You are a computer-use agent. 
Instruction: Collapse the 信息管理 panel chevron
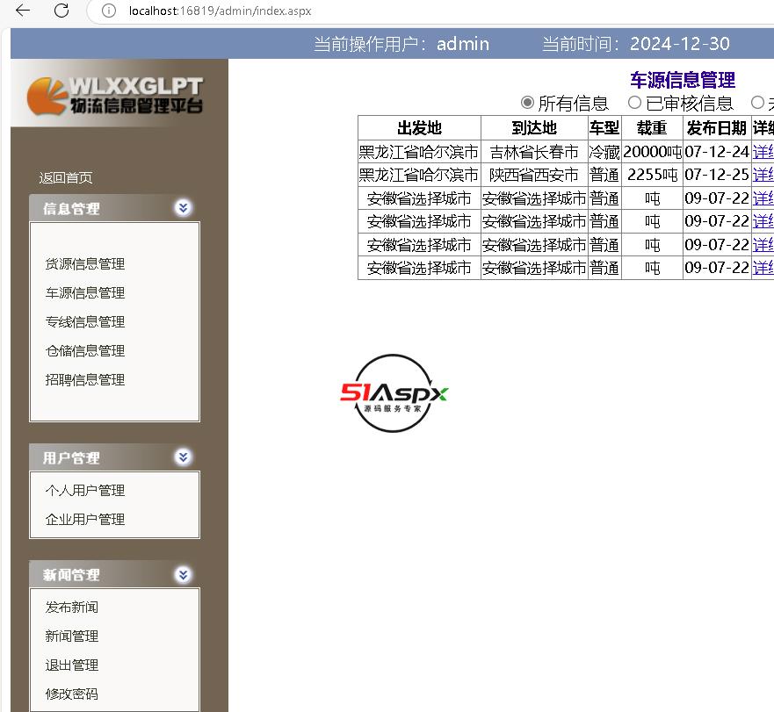pos(183,208)
